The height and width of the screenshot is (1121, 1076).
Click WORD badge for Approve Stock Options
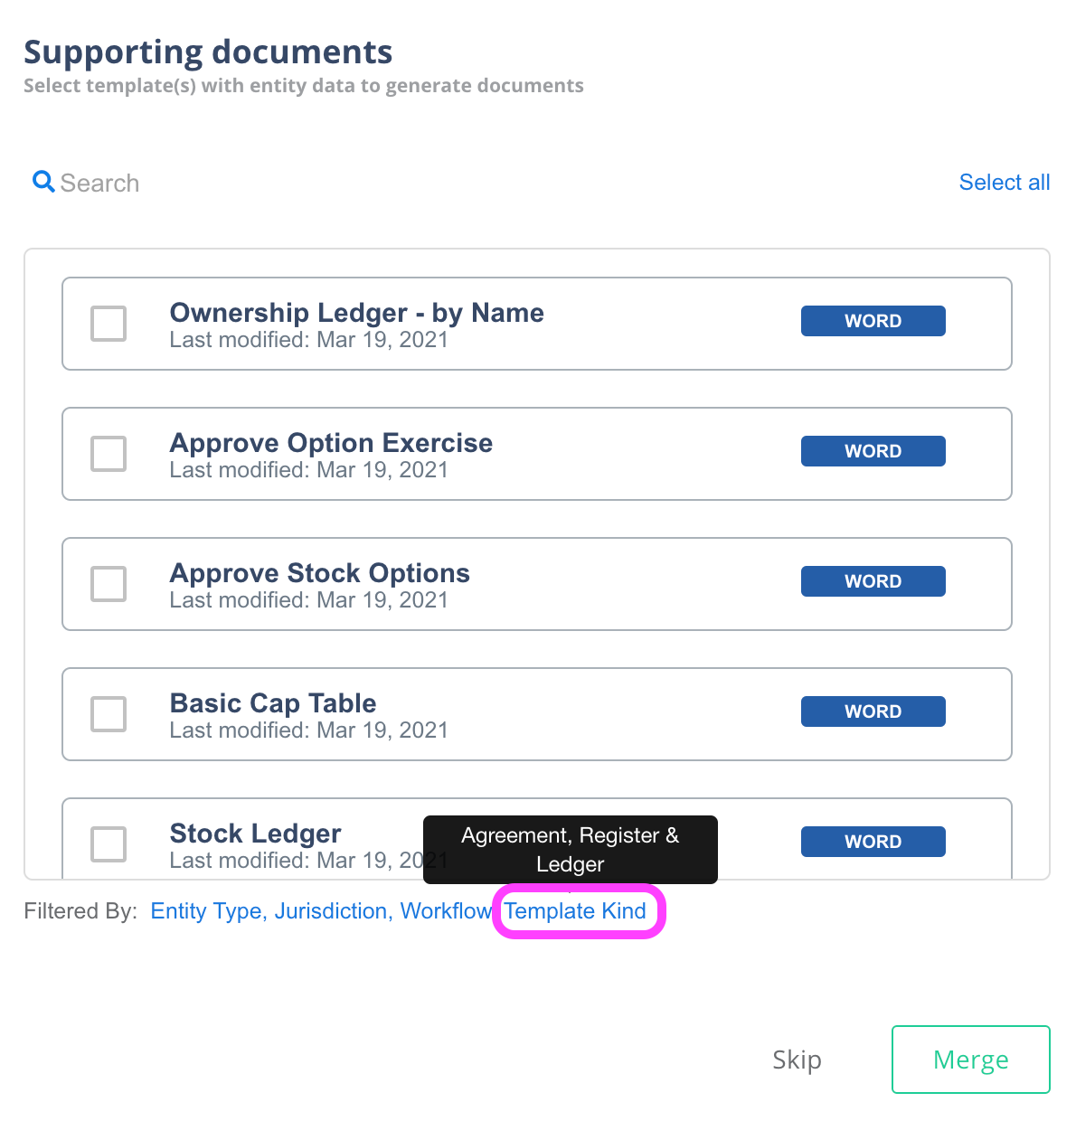(x=873, y=581)
